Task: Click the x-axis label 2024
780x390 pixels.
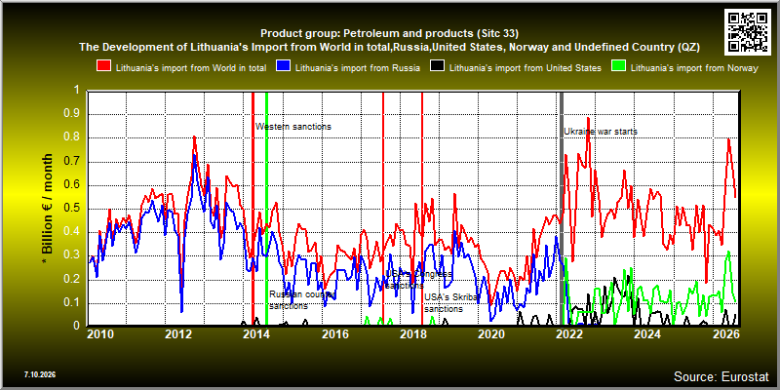Action: tap(647, 334)
